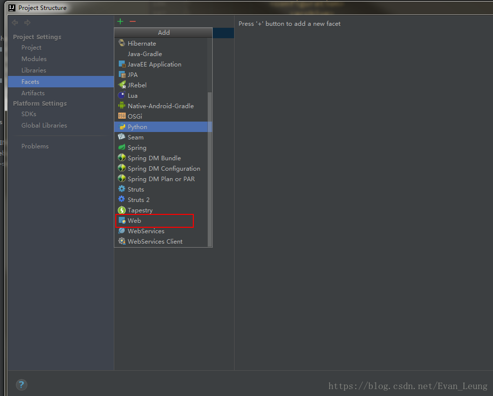This screenshot has width=493, height=396.
Task: Choose Python label in Add menu
Action: pos(137,127)
